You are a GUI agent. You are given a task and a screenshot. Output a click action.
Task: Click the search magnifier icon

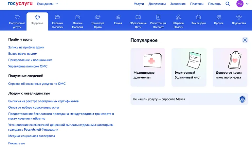227,4
